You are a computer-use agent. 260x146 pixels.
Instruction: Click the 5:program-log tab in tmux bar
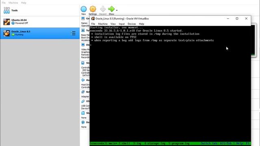click(179, 143)
